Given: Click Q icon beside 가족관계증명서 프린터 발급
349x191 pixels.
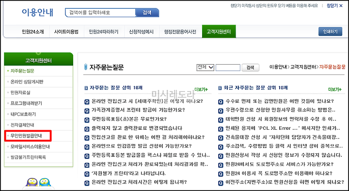Looking at the screenshot, I should (87, 111).
